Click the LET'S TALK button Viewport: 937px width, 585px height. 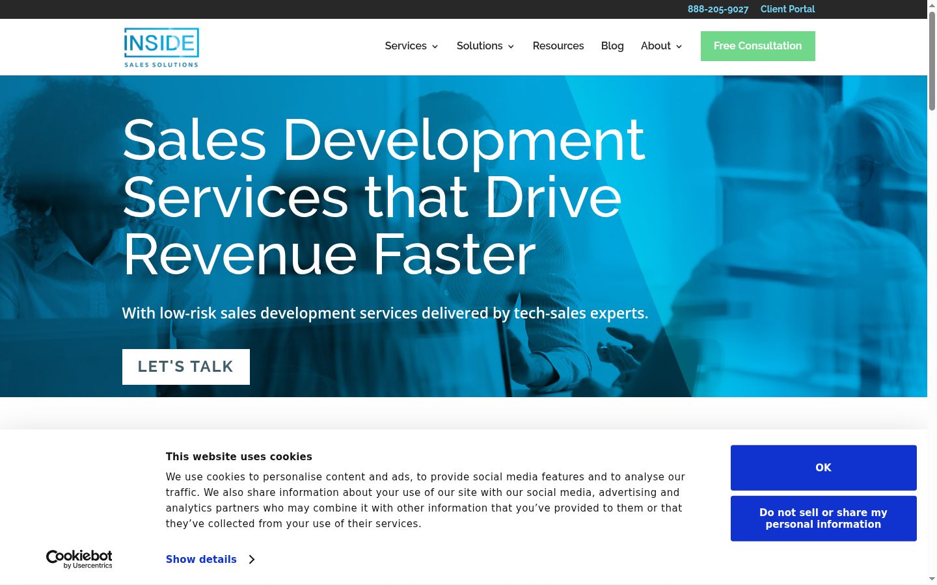pyautogui.click(x=186, y=367)
